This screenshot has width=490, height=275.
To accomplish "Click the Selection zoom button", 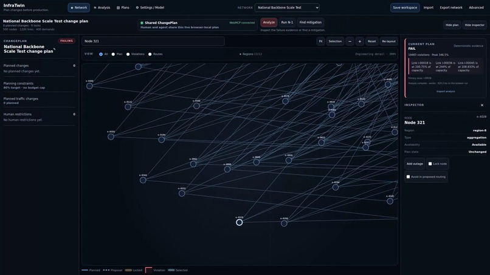I will pos(335,41).
